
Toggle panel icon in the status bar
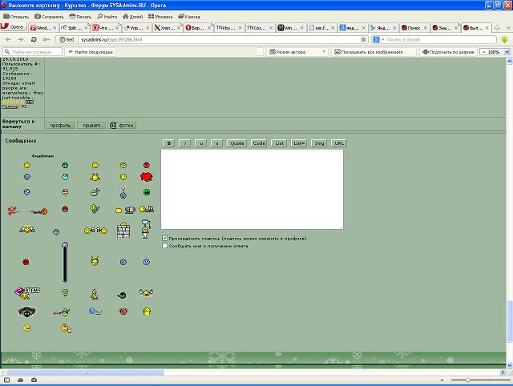[6, 380]
